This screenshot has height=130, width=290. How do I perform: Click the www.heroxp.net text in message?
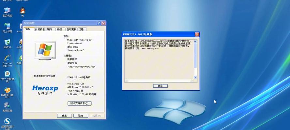click(x=150, y=49)
